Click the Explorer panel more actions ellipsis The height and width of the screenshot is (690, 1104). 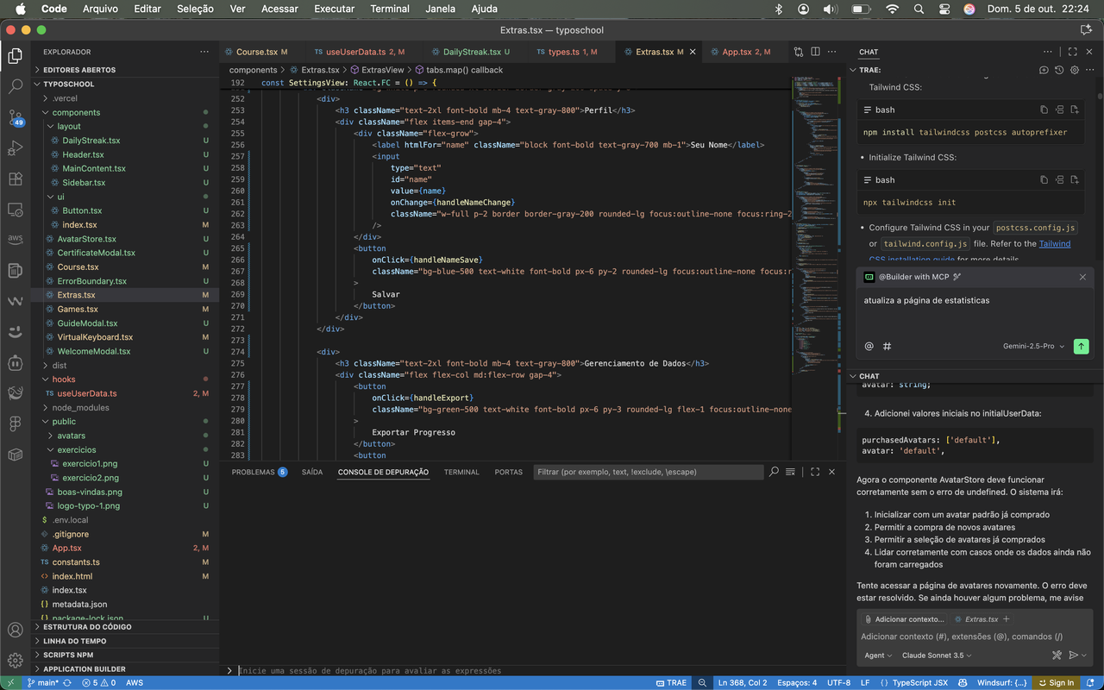[204, 52]
